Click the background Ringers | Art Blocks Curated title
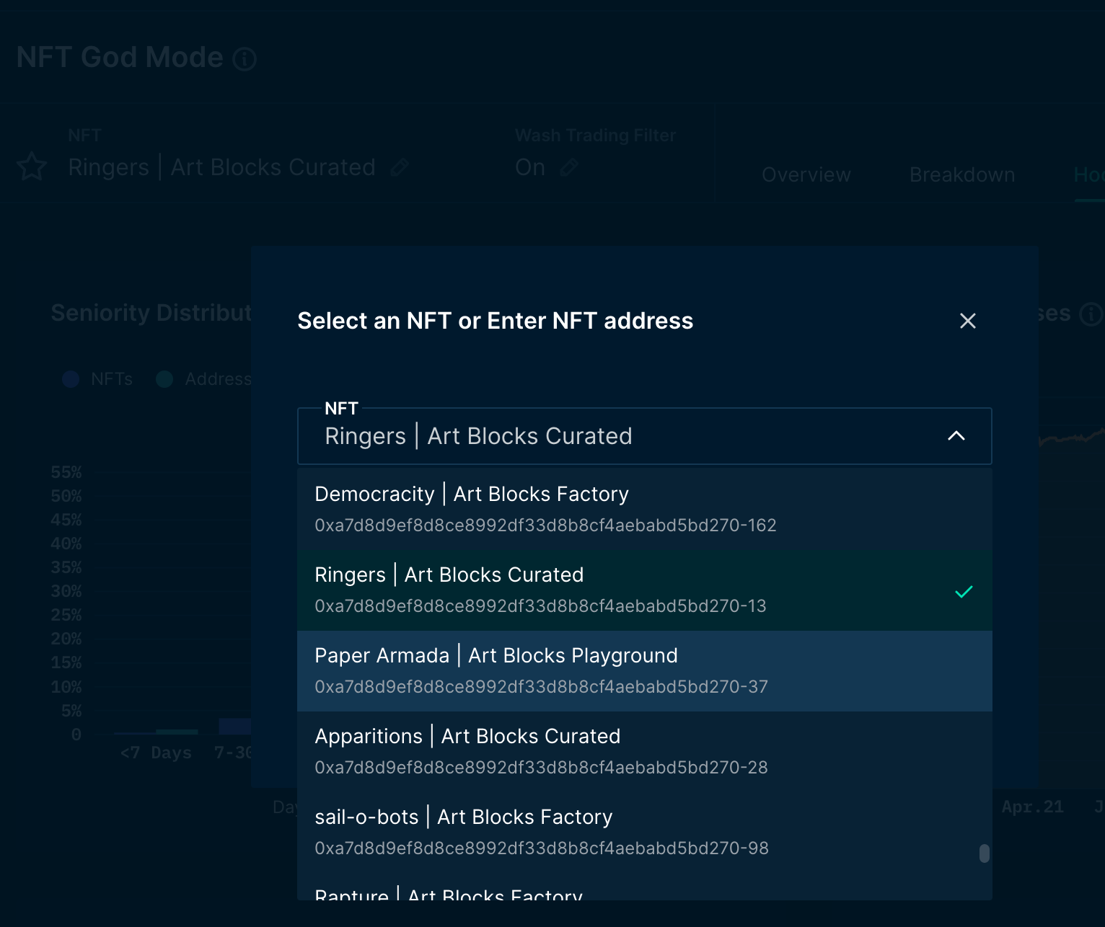Image resolution: width=1105 pixels, height=927 pixels. pyautogui.click(x=221, y=167)
